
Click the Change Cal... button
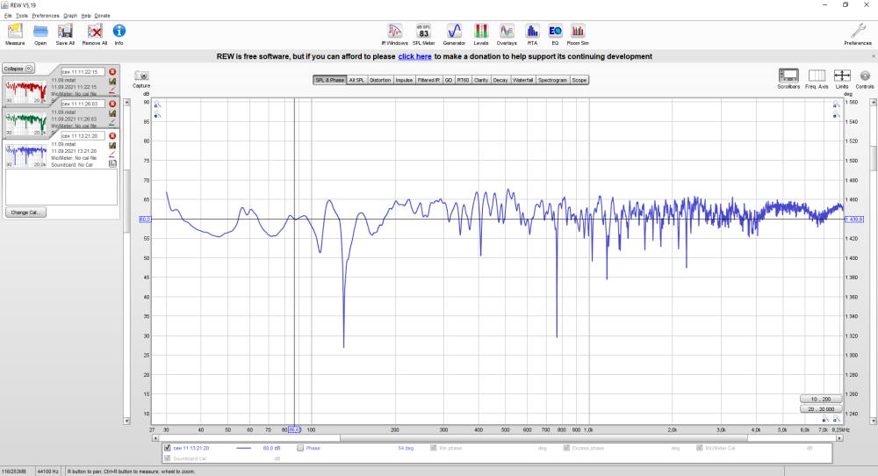25,213
